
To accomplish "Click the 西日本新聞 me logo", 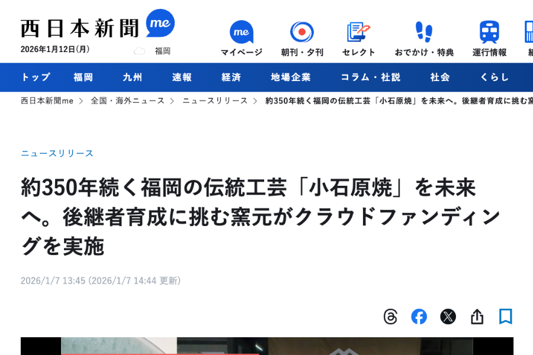I will pos(98,24).
